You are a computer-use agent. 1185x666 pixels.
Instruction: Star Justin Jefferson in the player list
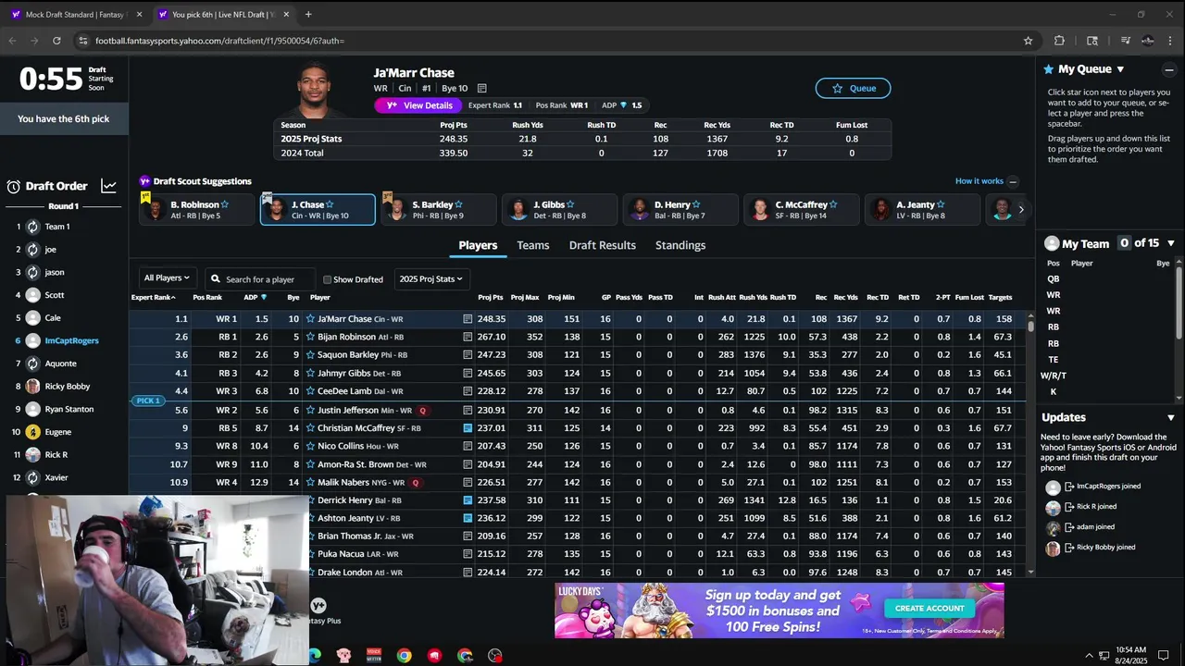click(310, 410)
